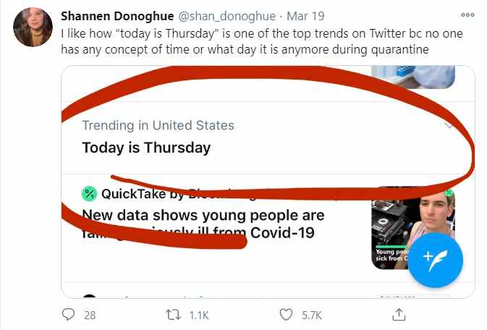Open the three-dot more options menu

(x=468, y=14)
